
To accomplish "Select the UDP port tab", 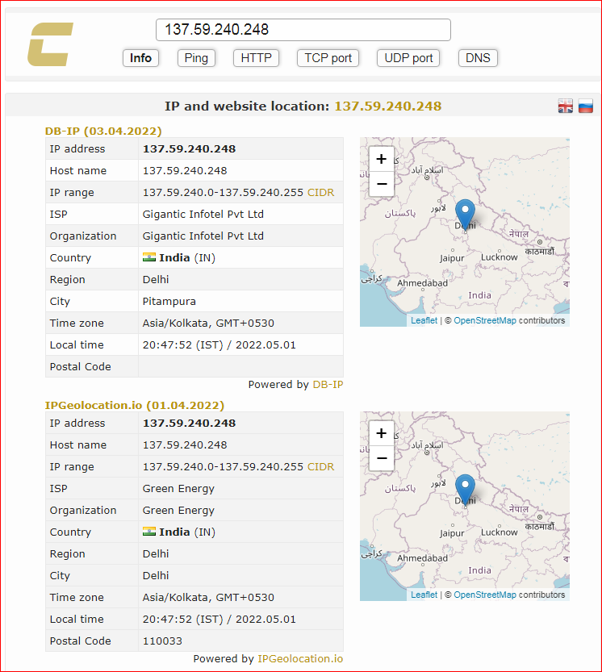I will (408, 58).
